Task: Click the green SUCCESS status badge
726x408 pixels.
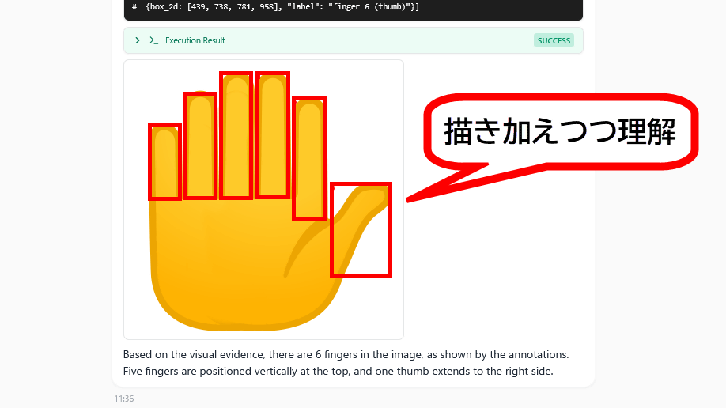Action: (554, 40)
